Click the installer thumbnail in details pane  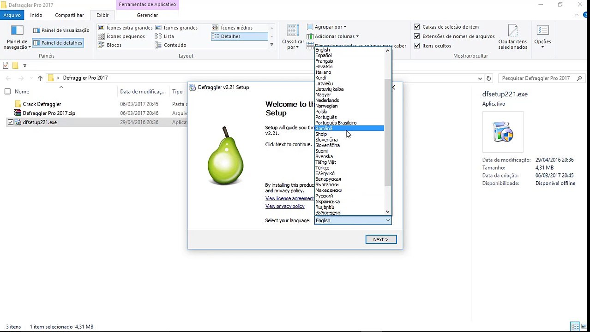point(503,132)
